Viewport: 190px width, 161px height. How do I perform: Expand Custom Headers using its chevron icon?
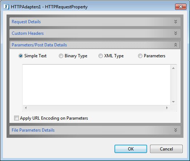175,33
